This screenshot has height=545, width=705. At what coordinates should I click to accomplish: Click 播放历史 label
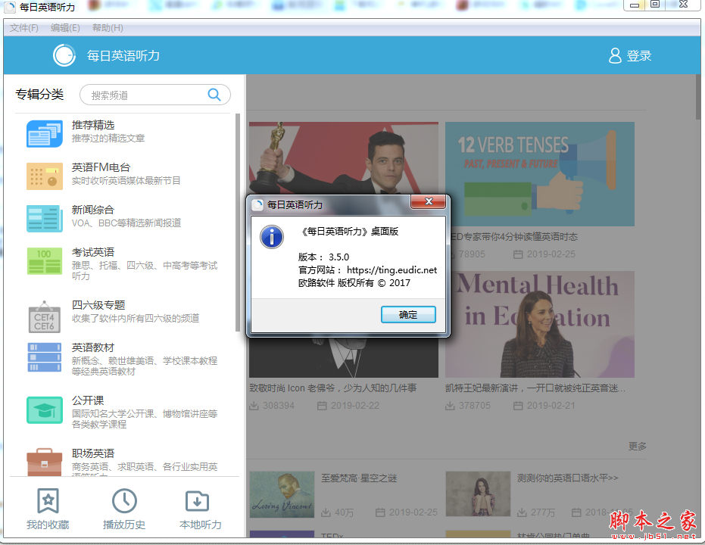124,525
